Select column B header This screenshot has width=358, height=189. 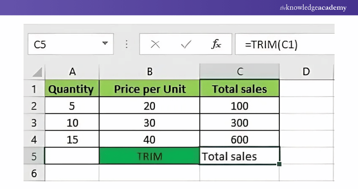tap(149, 72)
